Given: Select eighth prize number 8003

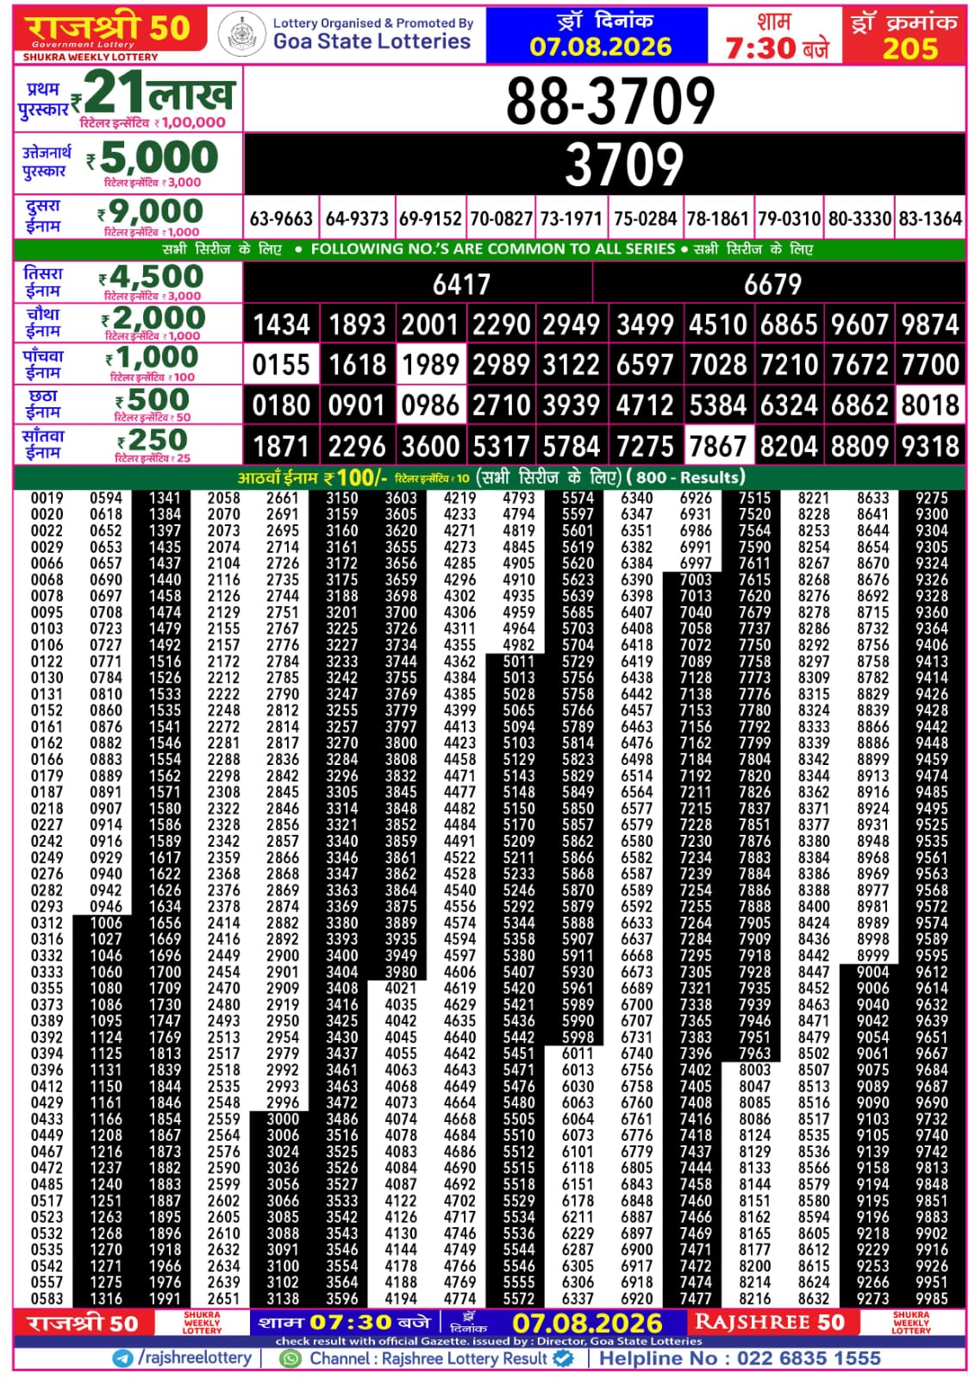Looking at the screenshot, I should pyautogui.click(x=754, y=1069).
